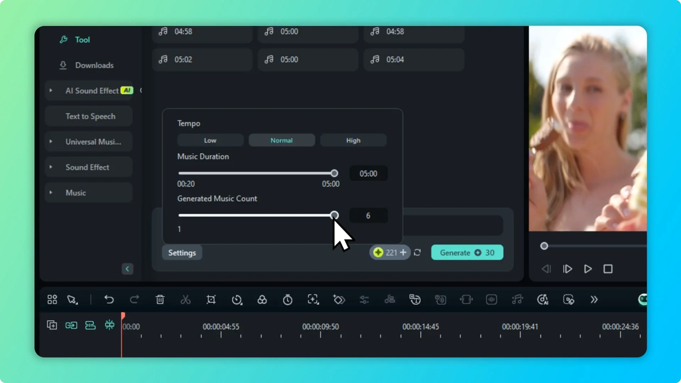Edit the 05:00 music duration field
Image resolution: width=681 pixels, height=383 pixels.
coord(369,174)
